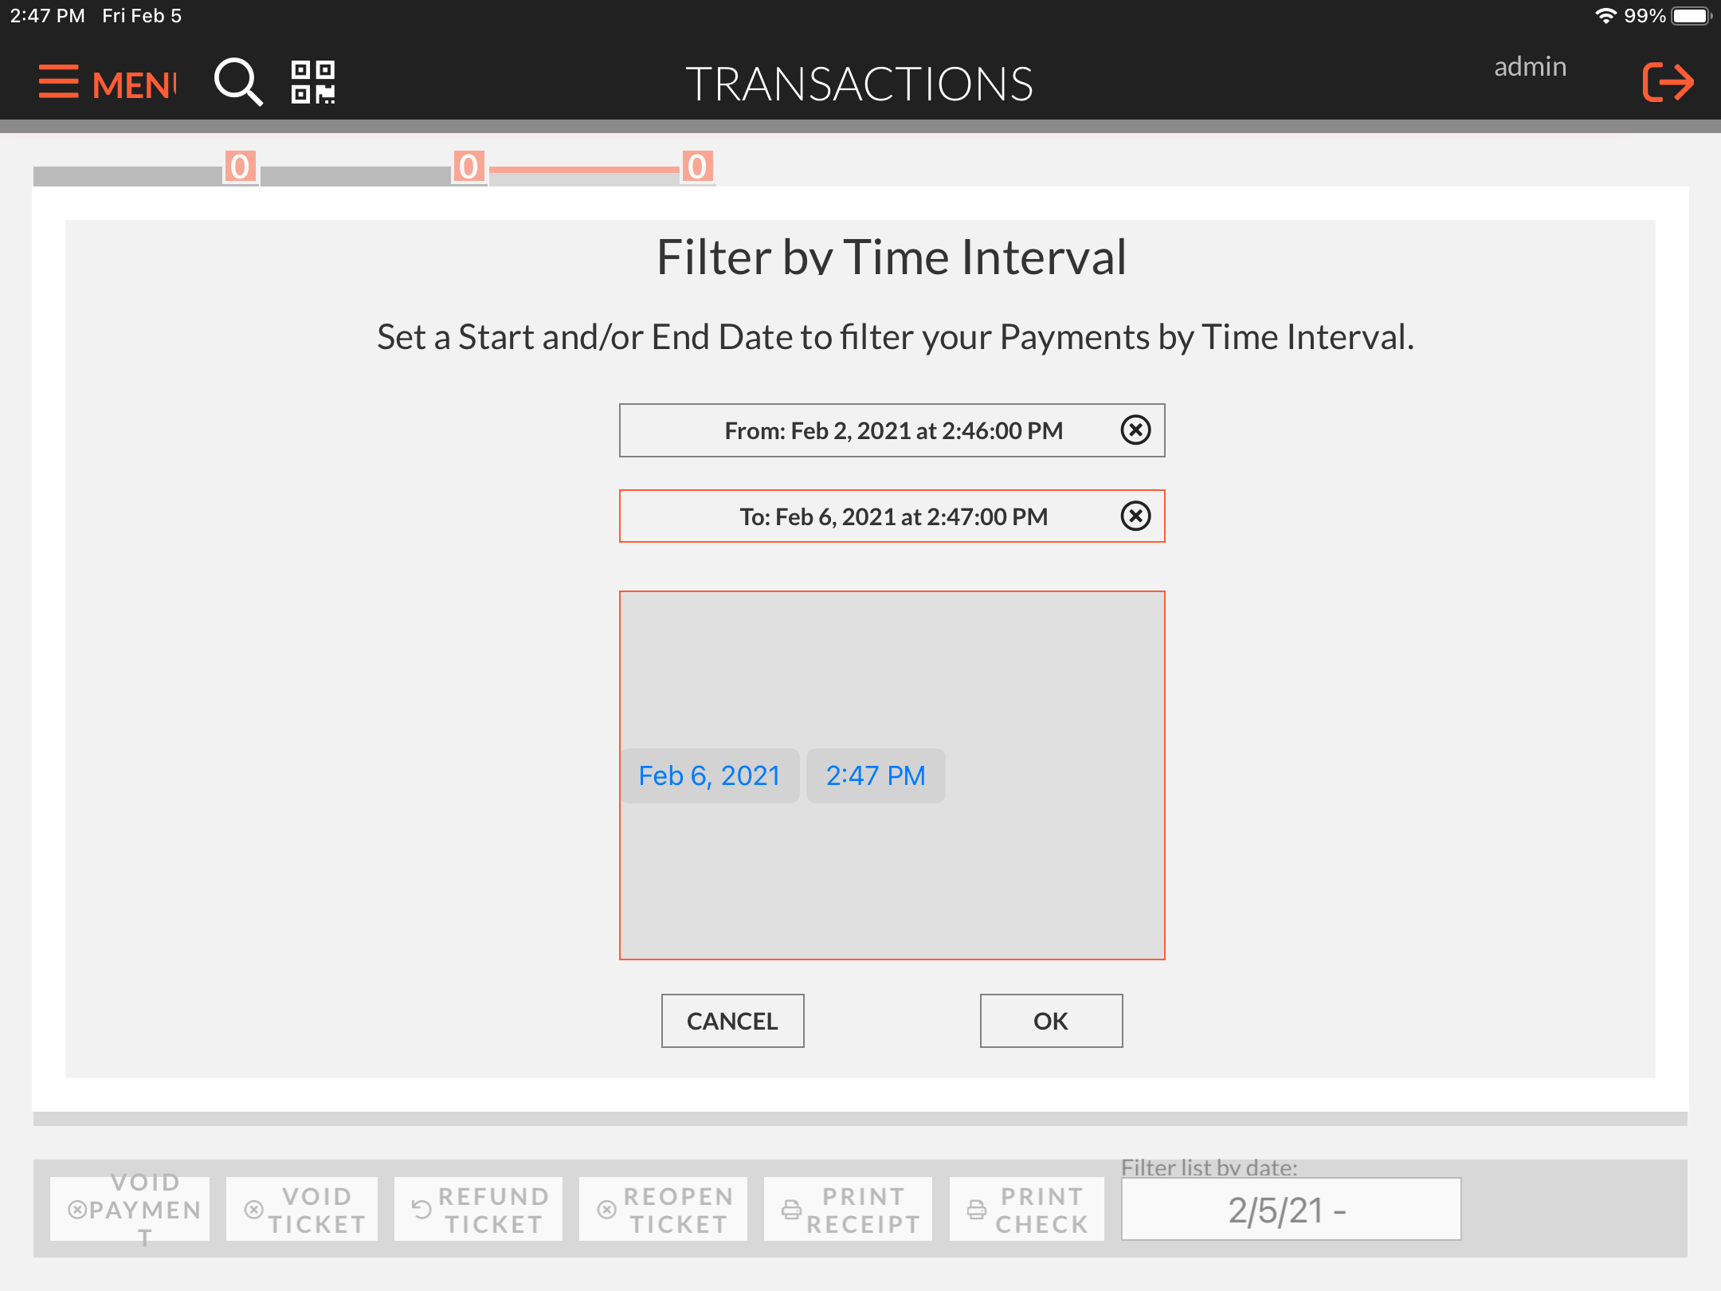Open the QR code scanner icon
Screen dimensions: 1721x1291
click(x=312, y=82)
